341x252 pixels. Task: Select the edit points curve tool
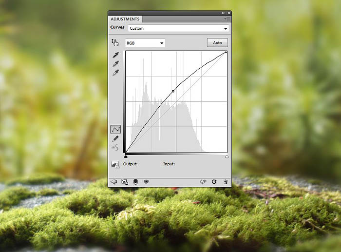click(x=116, y=129)
